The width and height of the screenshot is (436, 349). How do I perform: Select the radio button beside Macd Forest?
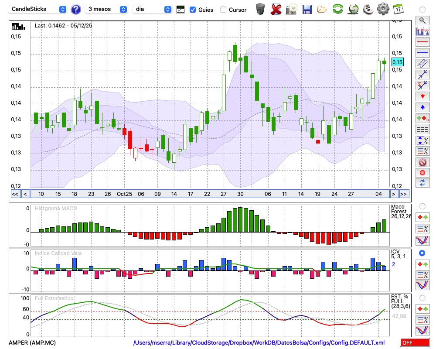tap(422, 206)
